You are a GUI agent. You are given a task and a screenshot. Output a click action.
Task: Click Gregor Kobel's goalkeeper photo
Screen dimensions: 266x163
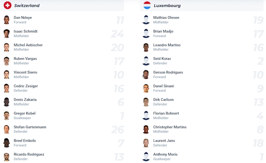coord(7,116)
